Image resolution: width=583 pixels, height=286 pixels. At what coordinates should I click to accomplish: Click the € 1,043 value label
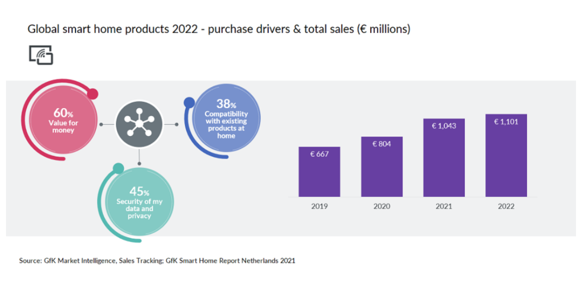point(444,126)
